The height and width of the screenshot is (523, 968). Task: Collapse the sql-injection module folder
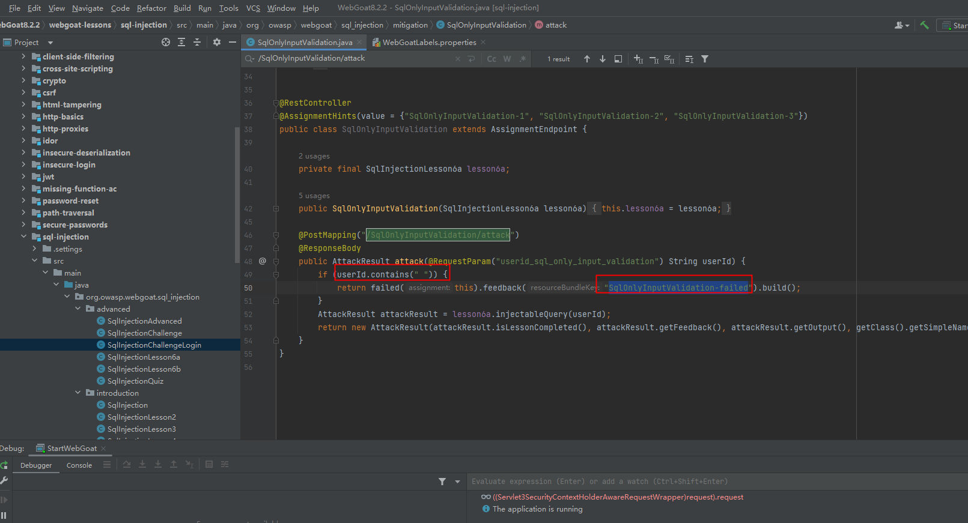click(23, 237)
